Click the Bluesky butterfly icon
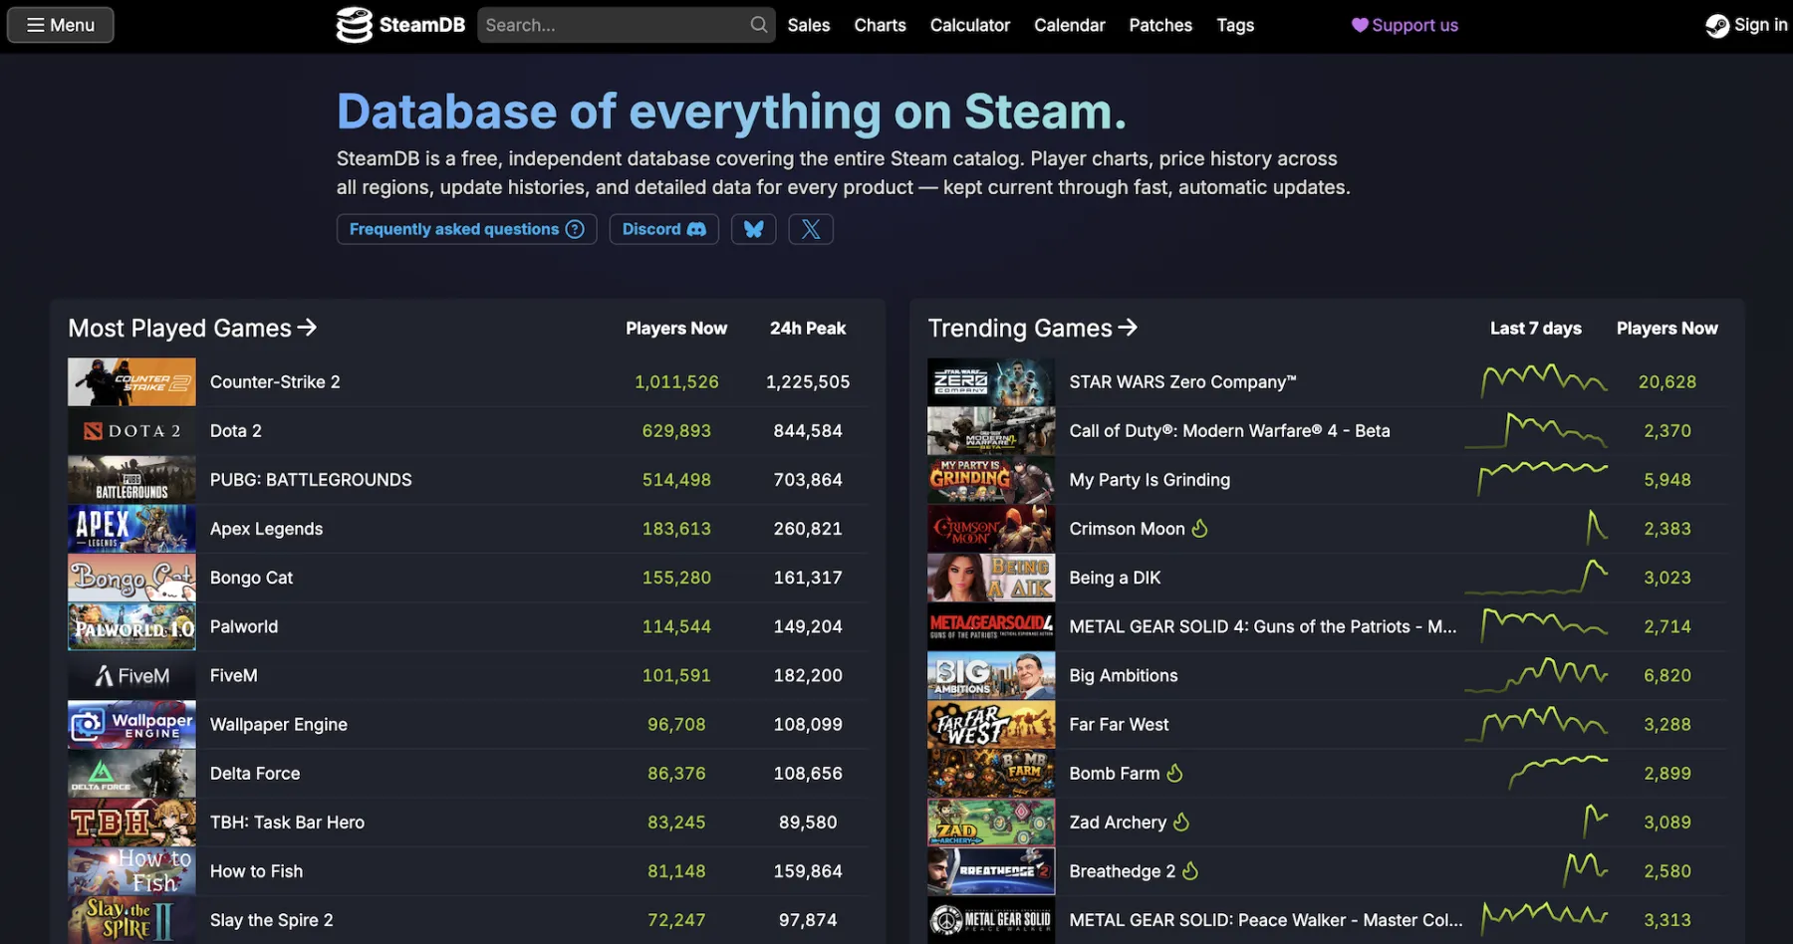 point(753,229)
